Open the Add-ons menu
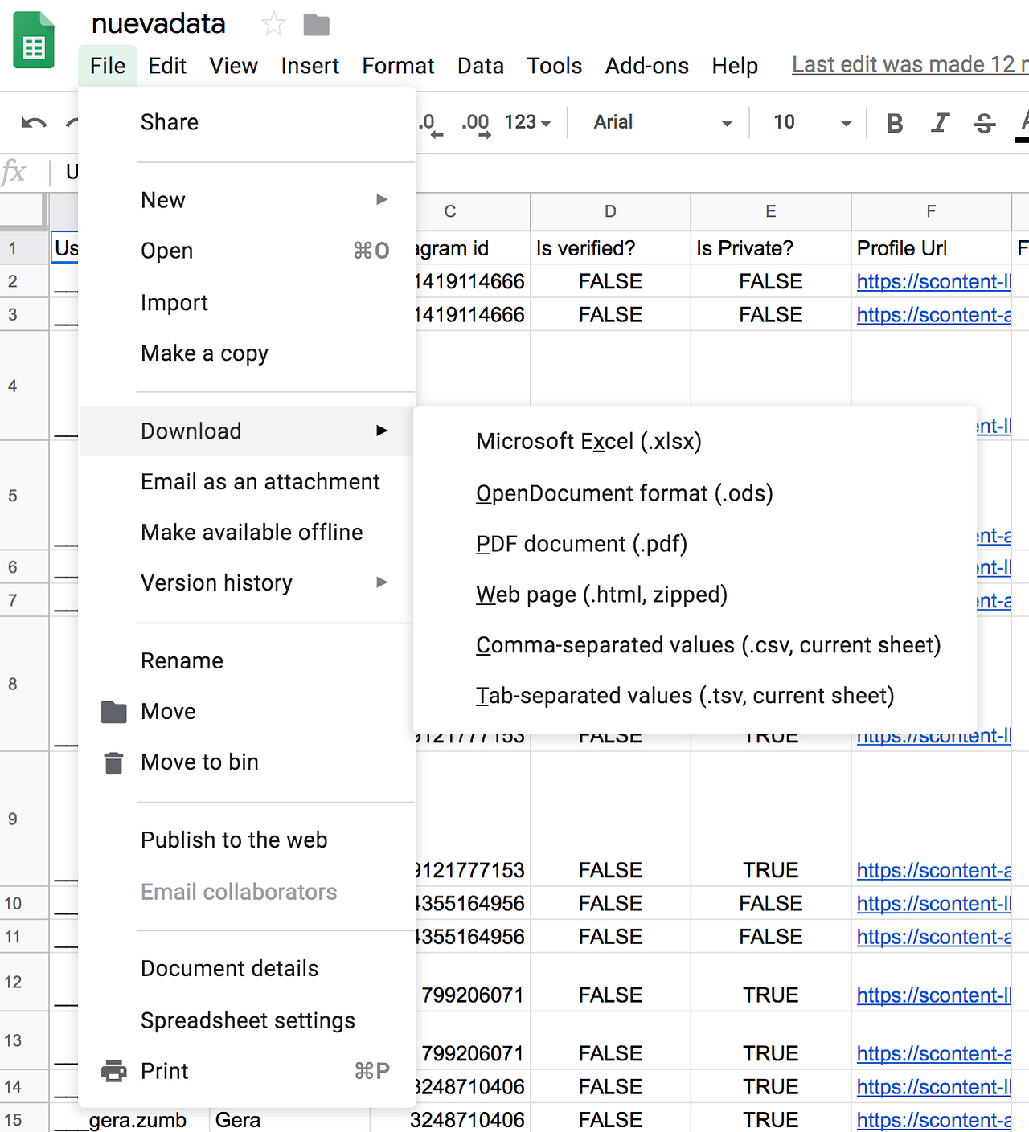The height and width of the screenshot is (1132, 1029). 646,66
